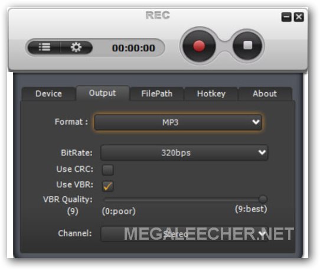Screen dimensions: 320x270
Task: Click the 00:00:00 recording timer display
Action: tap(133, 48)
